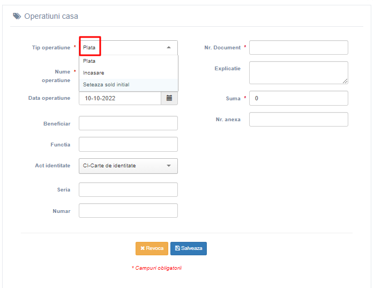374x288 pixels.
Task: Click the Data operatiune date field
Action: pos(120,98)
